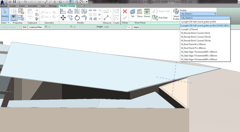The height and width of the screenshot is (132, 240).
Task: Click the Open folder icon in quick access
Action: [x=10, y=2]
